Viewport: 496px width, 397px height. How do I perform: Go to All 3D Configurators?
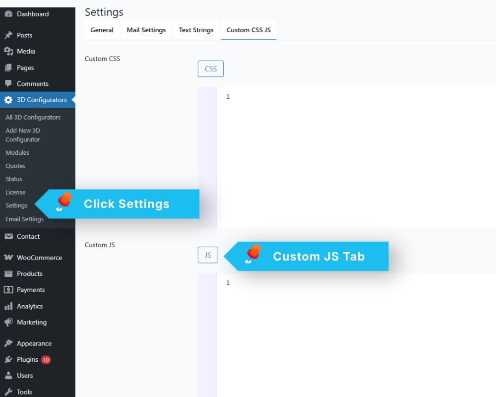33,117
